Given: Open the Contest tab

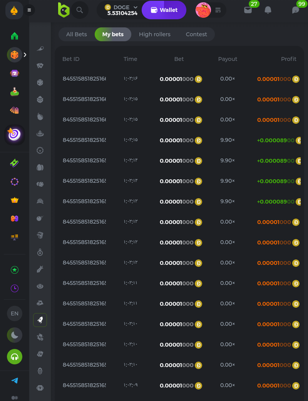Looking at the screenshot, I should pos(196,34).
